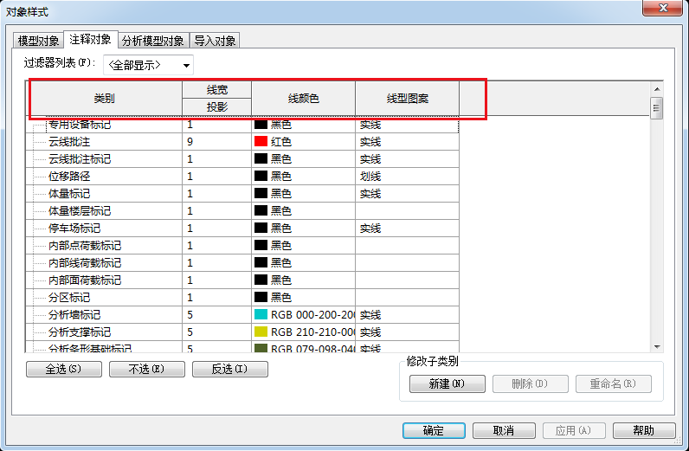Click the 类别 column header

click(x=104, y=99)
